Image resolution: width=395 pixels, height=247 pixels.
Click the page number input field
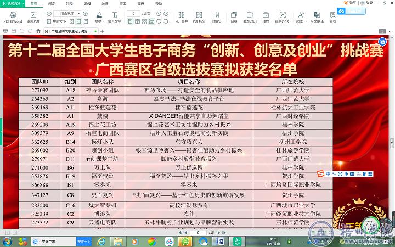(x=132, y=13)
